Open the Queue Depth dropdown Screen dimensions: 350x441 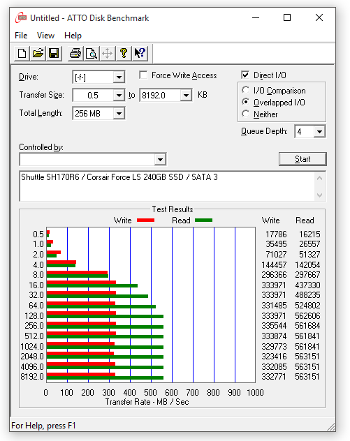[x=319, y=132]
